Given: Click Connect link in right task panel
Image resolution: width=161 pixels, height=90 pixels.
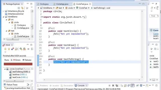Looking at the screenshot, I should 156,34.
